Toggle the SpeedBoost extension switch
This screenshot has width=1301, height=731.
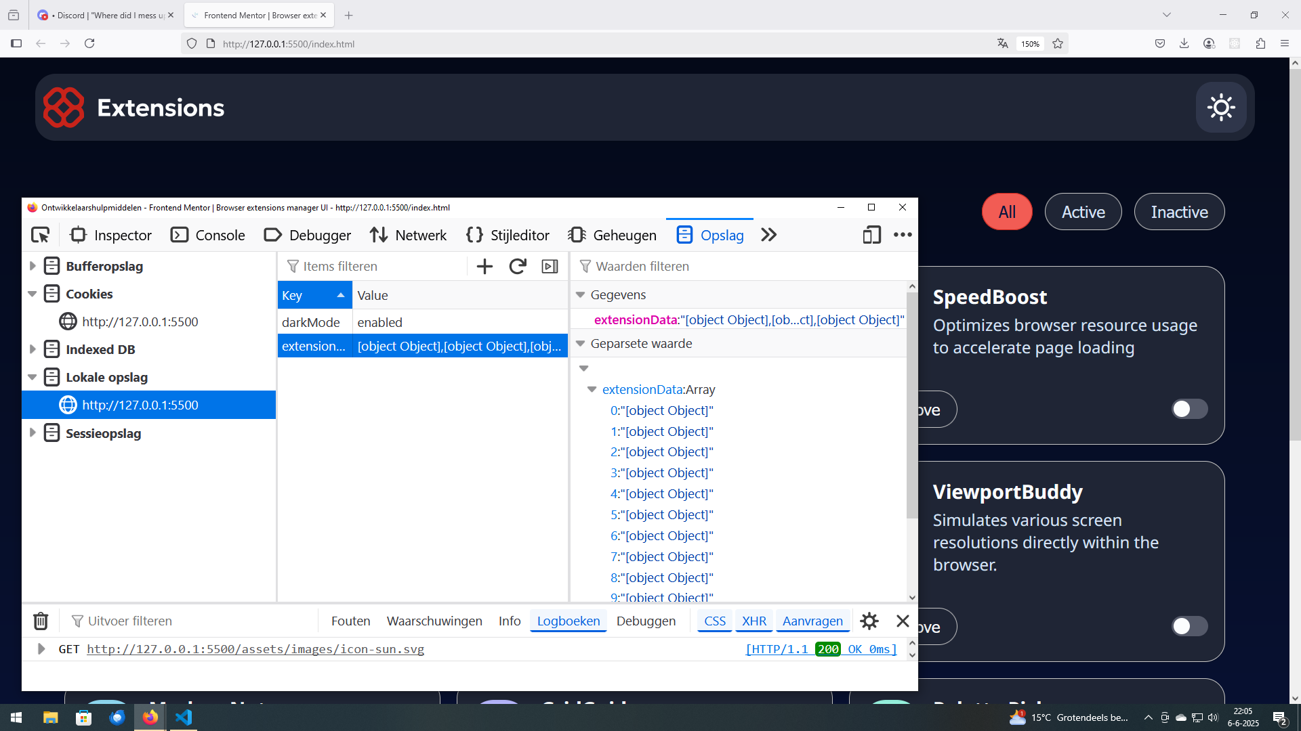[x=1189, y=409]
